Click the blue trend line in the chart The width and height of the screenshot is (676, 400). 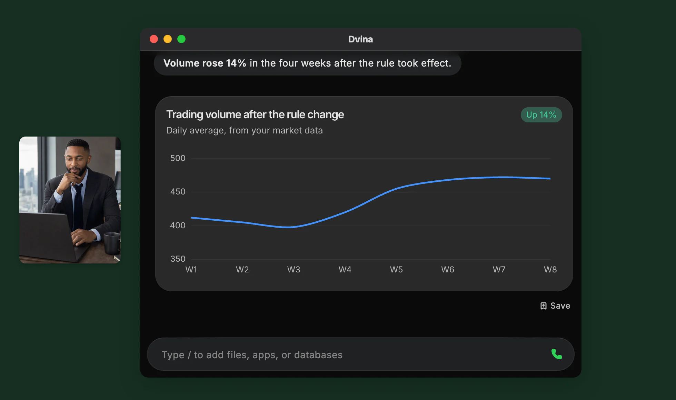(371, 201)
